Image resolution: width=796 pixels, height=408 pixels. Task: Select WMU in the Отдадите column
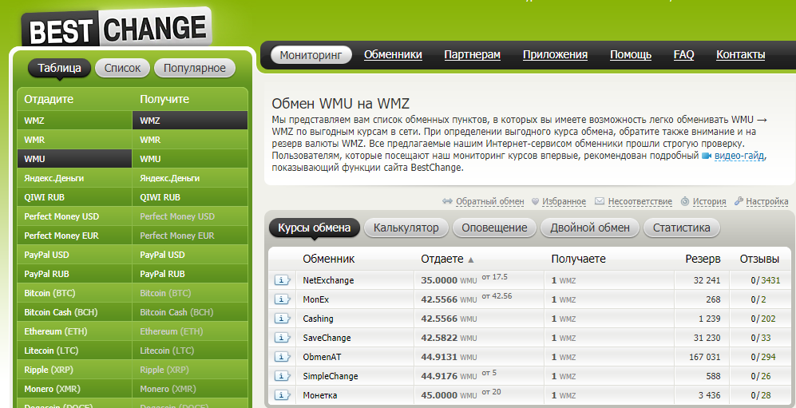pos(74,159)
